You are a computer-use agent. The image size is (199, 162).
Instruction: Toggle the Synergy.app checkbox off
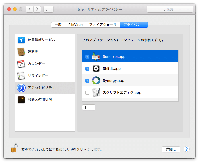click(x=87, y=80)
